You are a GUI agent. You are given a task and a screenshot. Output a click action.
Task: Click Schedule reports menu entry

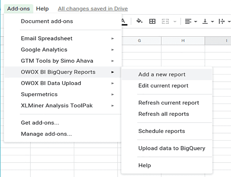pos(161,131)
